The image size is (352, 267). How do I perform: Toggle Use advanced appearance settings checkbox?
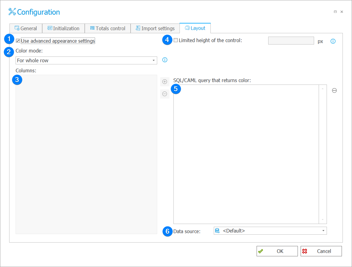[x=18, y=41]
